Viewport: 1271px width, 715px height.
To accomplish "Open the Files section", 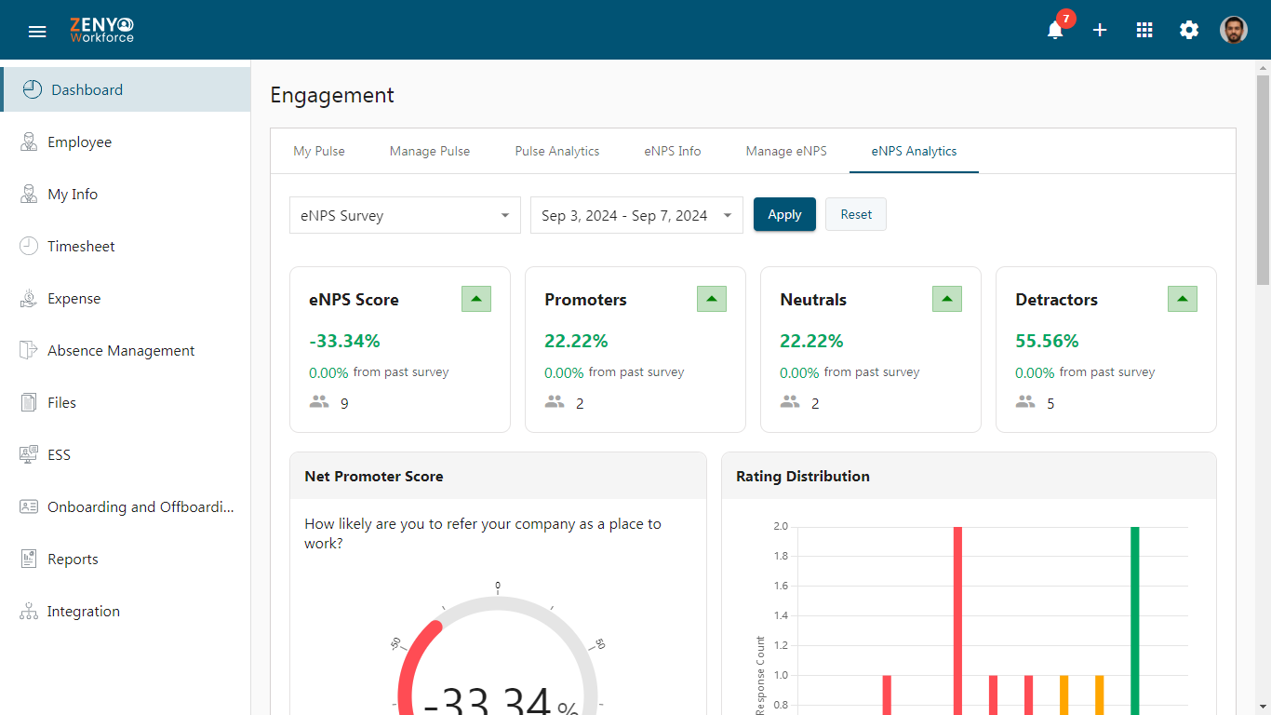I will pyautogui.click(x=126, y=402).
